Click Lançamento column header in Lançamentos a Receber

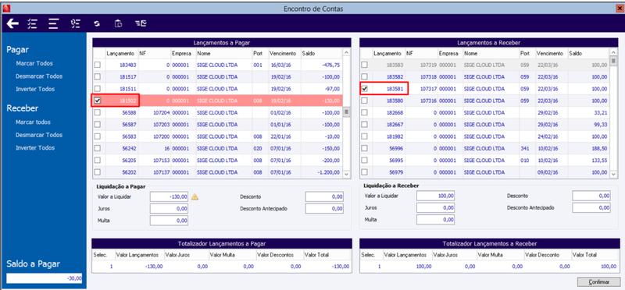[x=388, y=53]
